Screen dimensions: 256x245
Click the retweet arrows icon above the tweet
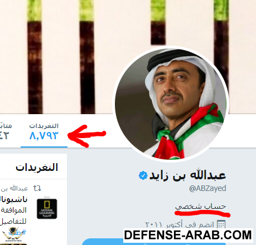coord(37,188)
